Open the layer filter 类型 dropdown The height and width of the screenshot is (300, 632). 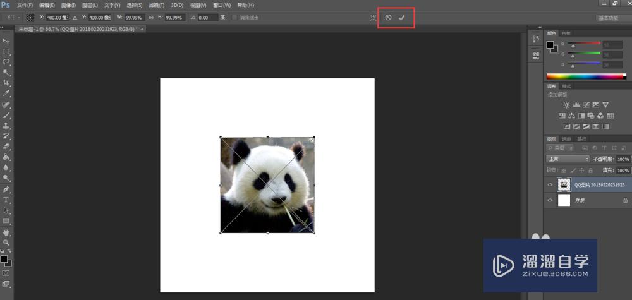[559, 148]
